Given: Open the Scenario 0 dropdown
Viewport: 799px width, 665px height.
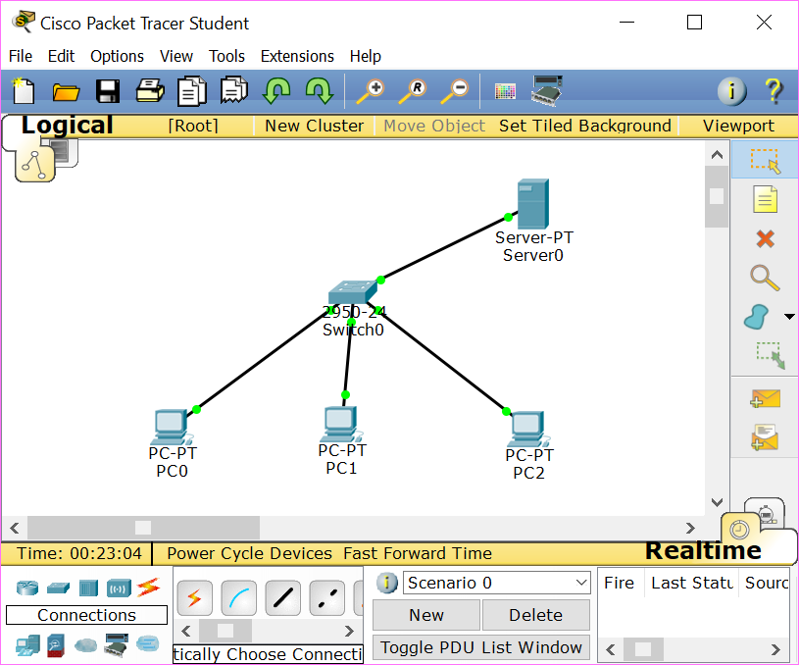Looking at the screenshot, I should pos(496,583).
